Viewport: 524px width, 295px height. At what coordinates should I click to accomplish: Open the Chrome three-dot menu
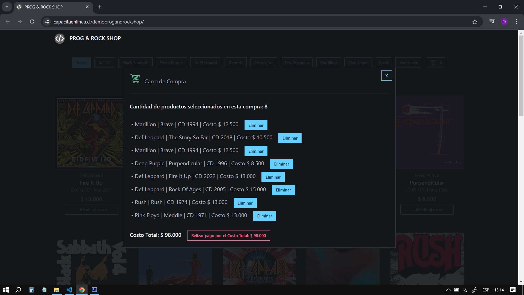click(516, 21)
